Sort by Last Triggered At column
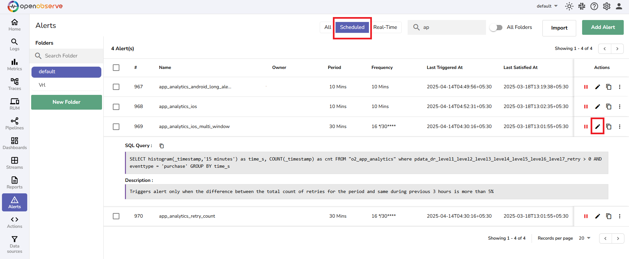 444,68
